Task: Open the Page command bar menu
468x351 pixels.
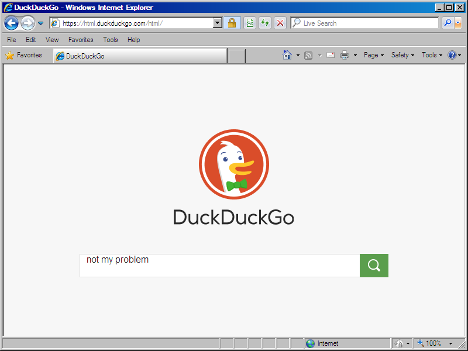Action: (x=374, y=55)
